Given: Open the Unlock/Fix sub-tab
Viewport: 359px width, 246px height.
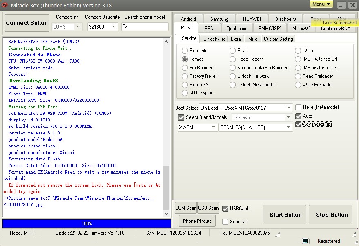Looking at the screenshot, I should [x=214, y=39].
